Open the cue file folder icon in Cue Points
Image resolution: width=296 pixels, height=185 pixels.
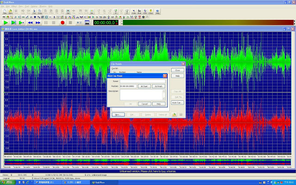click(173, 114)
